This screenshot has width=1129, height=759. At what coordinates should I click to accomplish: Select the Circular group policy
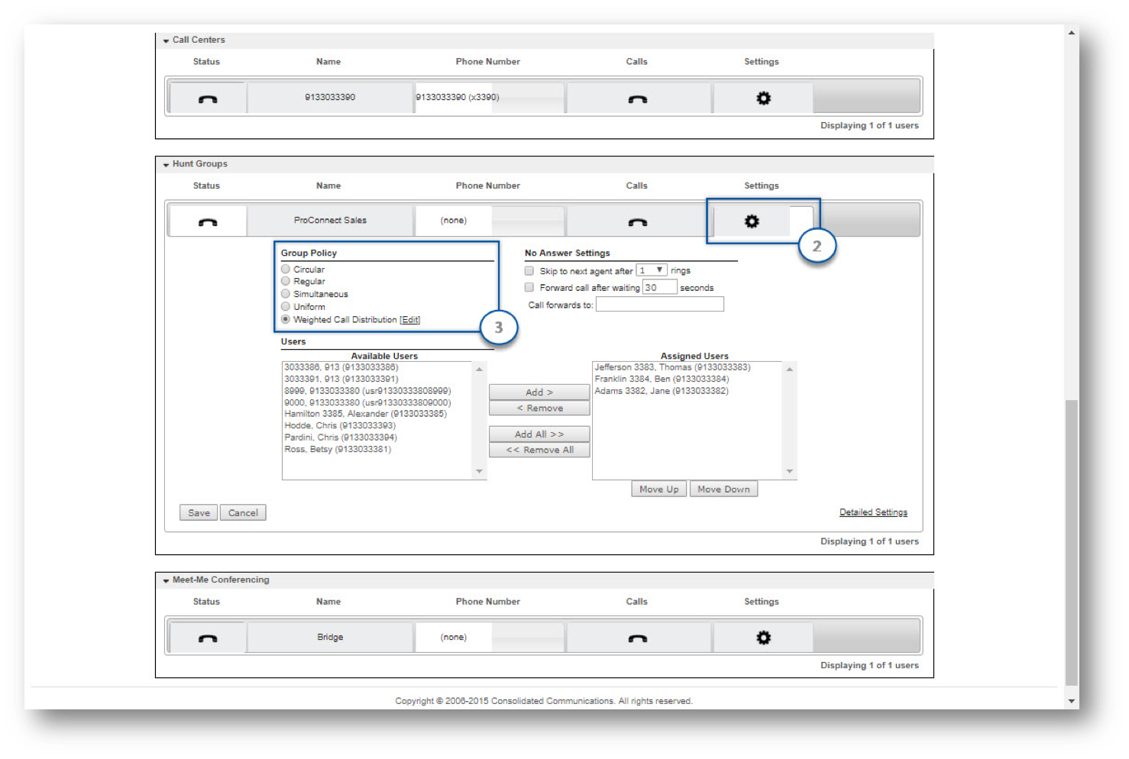click(x=286, y=269)
